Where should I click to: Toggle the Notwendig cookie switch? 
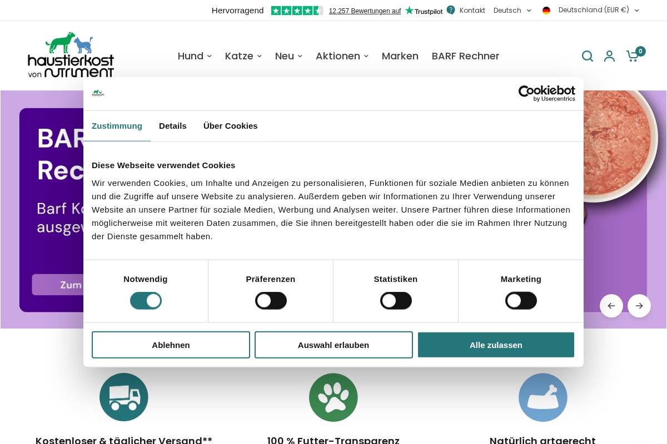pyautogui.click(x=146, y=301)
